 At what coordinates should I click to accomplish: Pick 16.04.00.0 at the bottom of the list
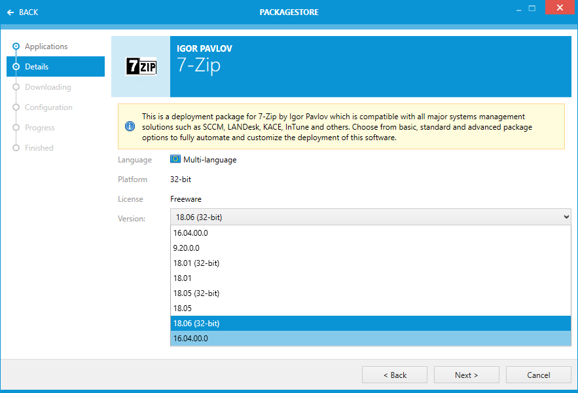pos(190,339)
